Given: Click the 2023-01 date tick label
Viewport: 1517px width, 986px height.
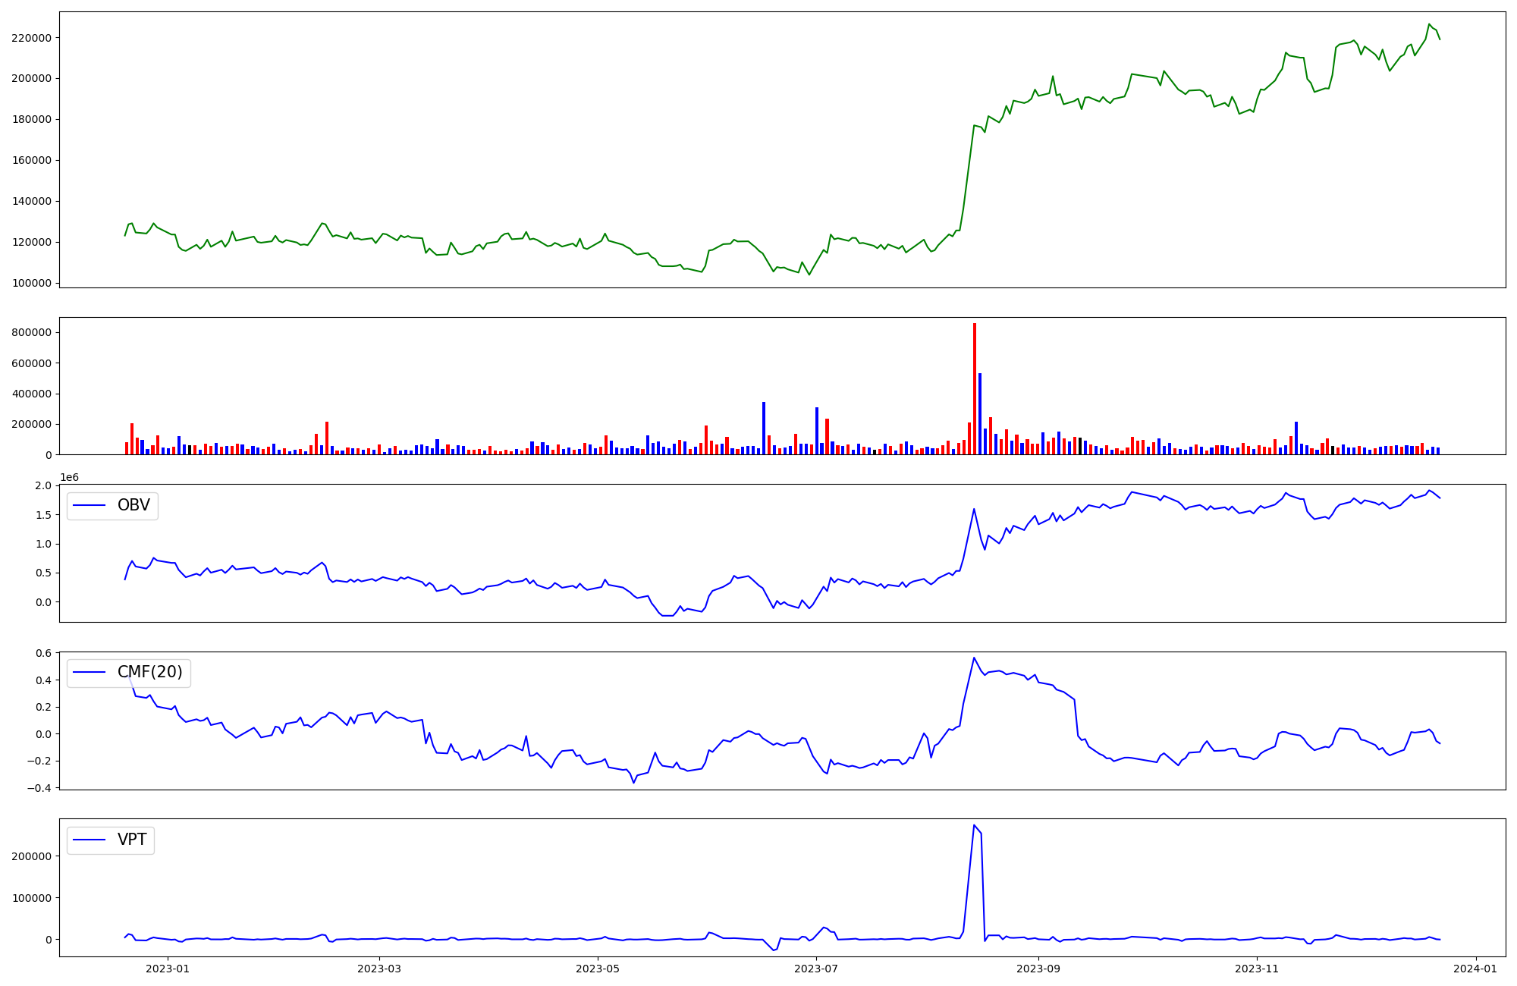Looking at the screenshot, I should pyautogui.click(x=167, y=969).
